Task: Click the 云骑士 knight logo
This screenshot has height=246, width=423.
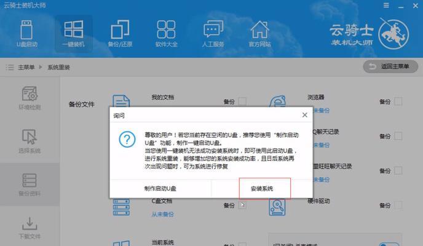Action: (393, 34)
